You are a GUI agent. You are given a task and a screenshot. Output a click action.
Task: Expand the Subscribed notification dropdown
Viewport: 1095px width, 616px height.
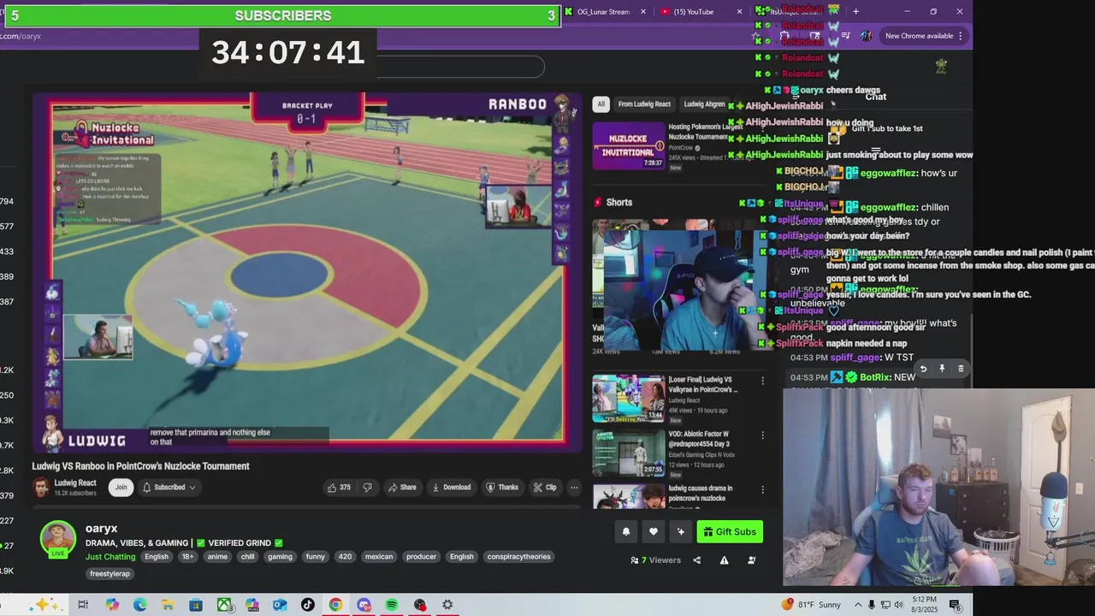coord(169,488)
